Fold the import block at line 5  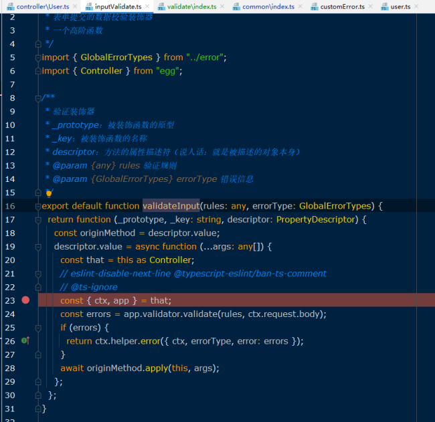[x=38, y=58]
